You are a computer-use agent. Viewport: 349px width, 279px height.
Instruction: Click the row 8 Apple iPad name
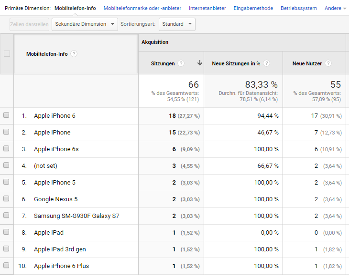[x=48, y=233]
